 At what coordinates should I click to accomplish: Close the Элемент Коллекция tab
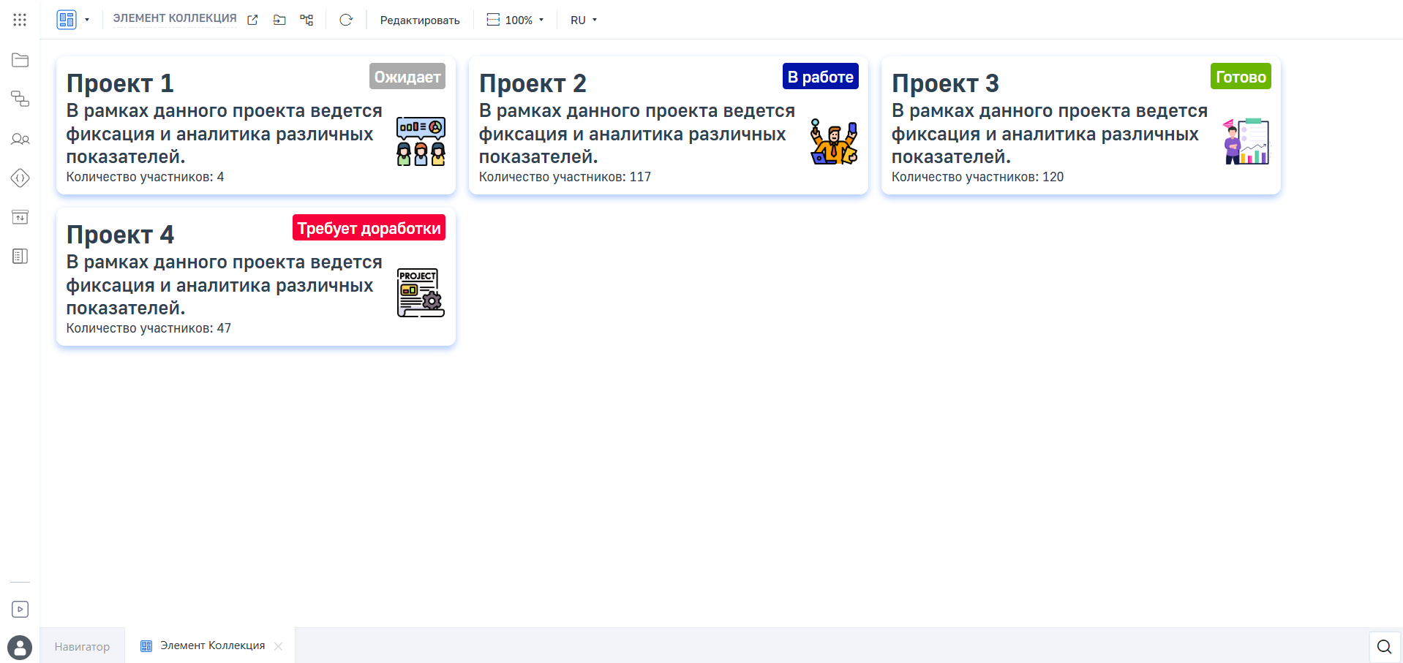click(278, 646)
